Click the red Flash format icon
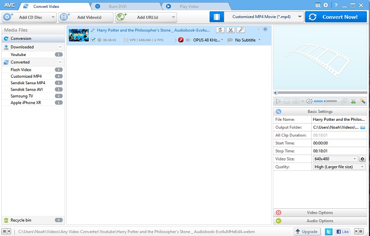Screen dimensions: 370x236 [181, 40]
